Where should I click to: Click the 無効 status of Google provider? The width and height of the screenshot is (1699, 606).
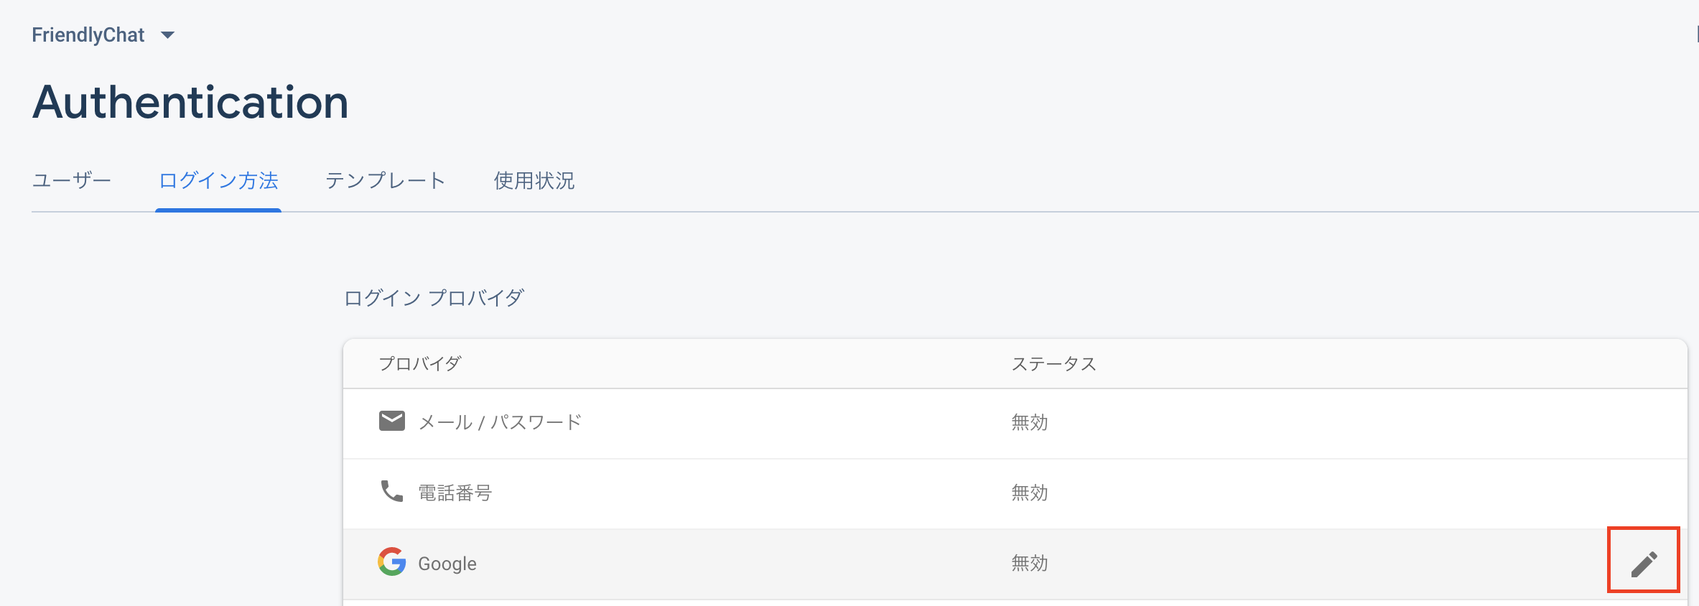click(1029, 563)
